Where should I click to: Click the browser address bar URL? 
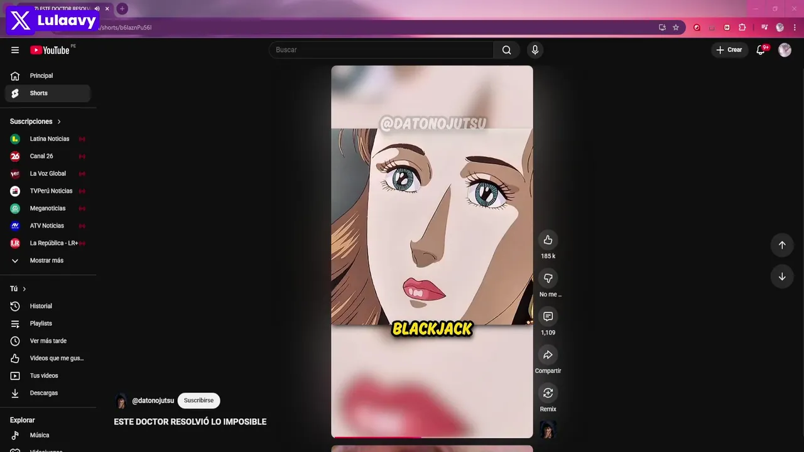(x=126, y=28)
